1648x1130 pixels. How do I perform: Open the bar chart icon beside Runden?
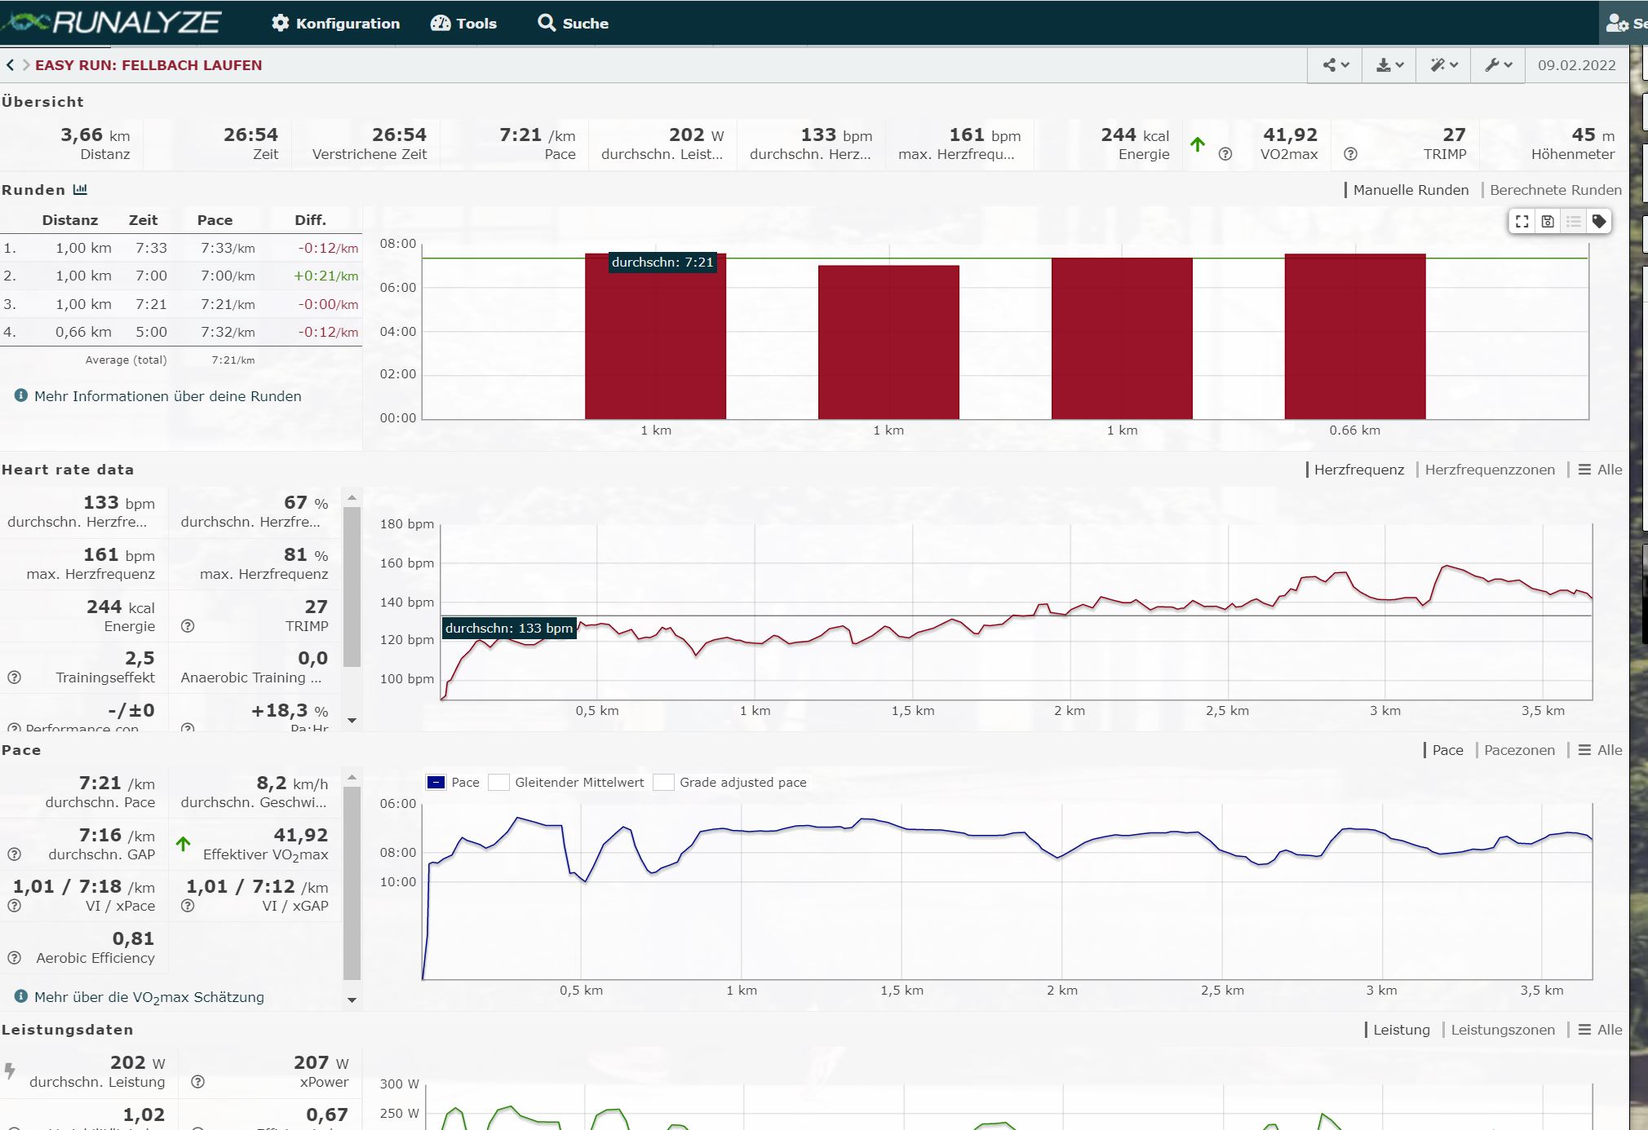[80, 190]
